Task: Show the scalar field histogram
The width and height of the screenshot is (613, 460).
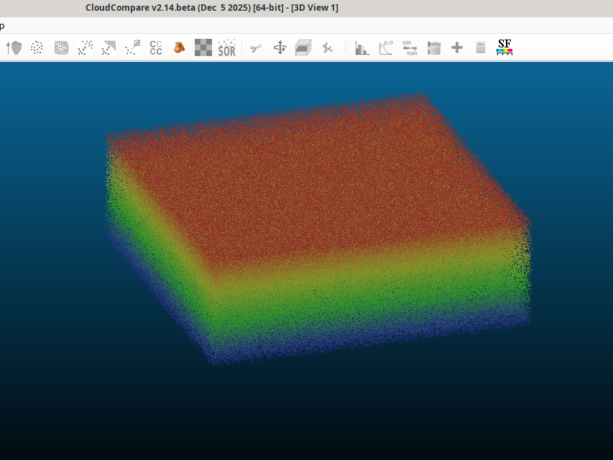Action: [361, 47]
